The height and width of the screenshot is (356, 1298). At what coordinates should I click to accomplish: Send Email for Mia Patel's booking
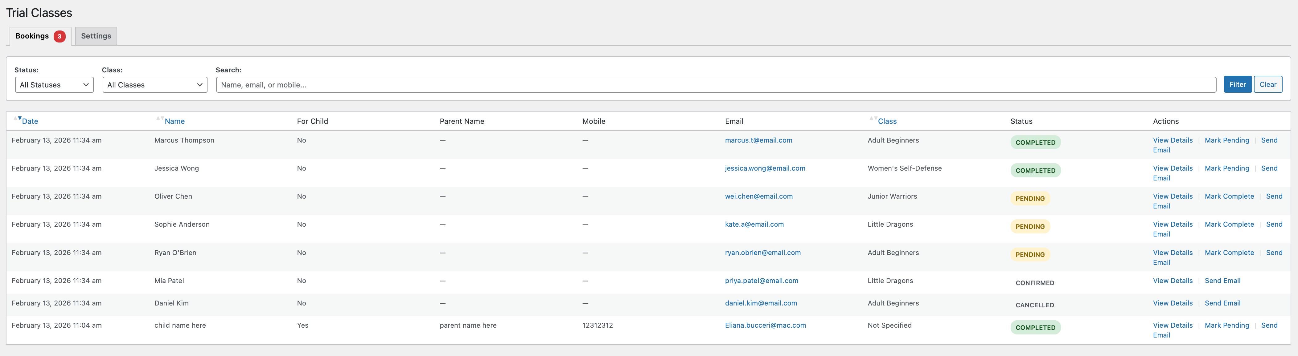[1223, 281]
